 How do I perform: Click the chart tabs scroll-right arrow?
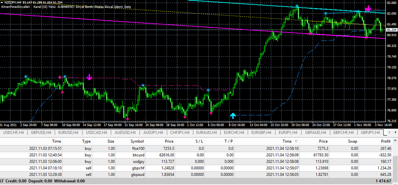[x=395, y=133]
